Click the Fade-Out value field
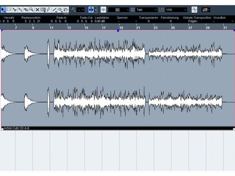 pos(85,21)
